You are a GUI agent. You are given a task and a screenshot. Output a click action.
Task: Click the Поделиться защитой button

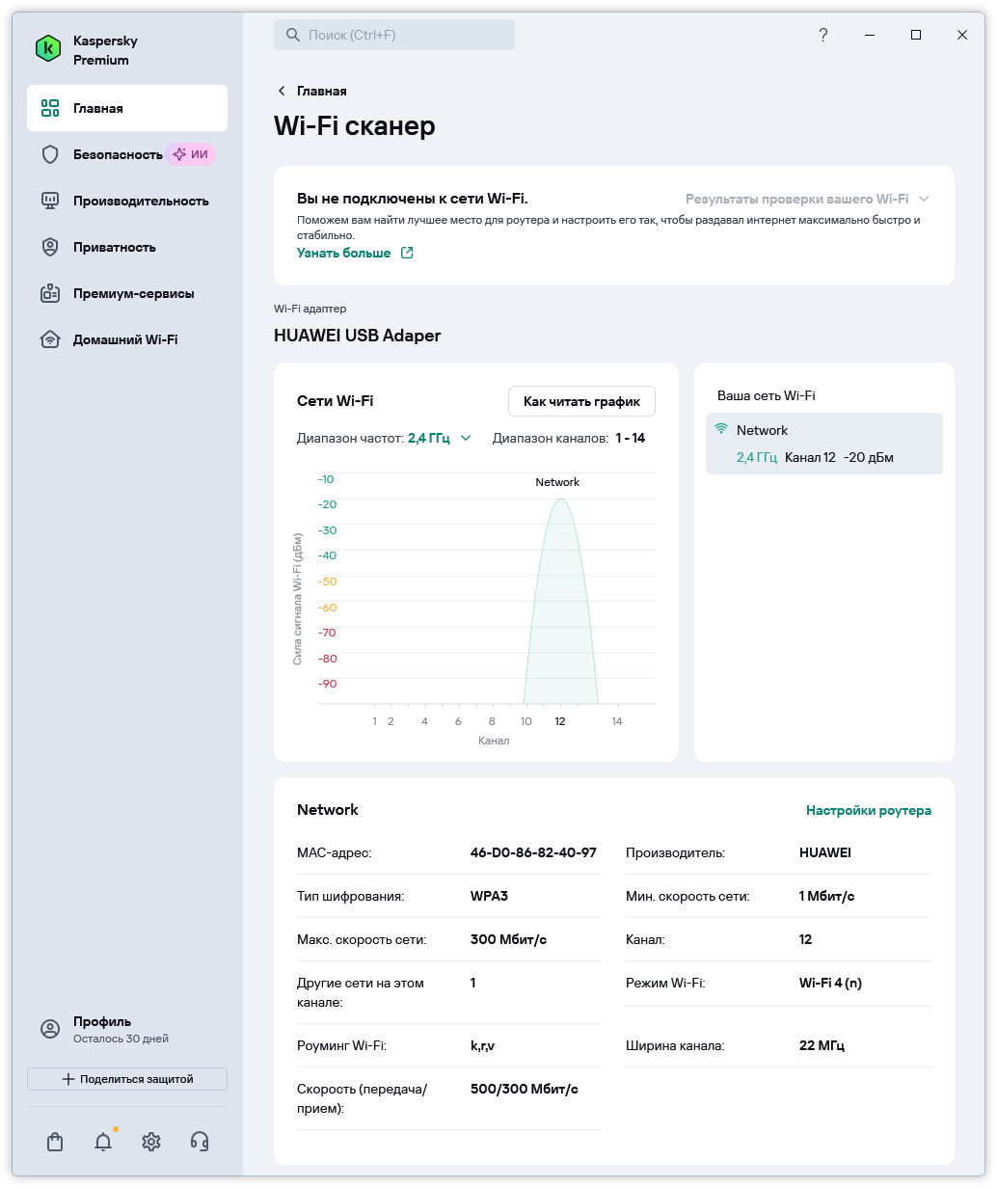point(127,1079)
